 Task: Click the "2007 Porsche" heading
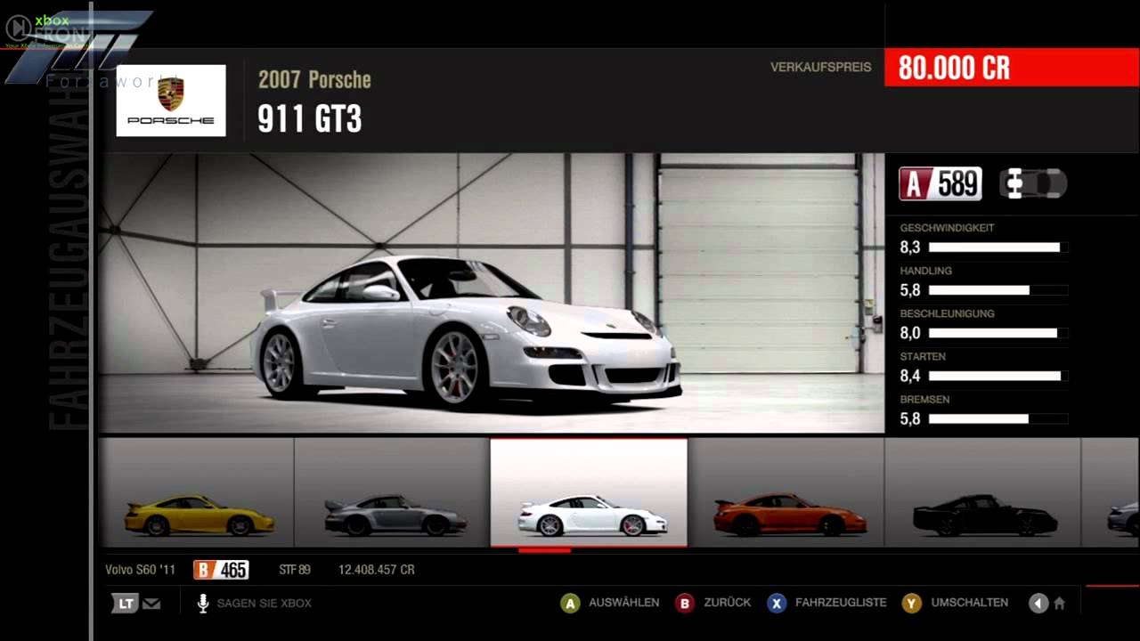(x=314, y=79)
